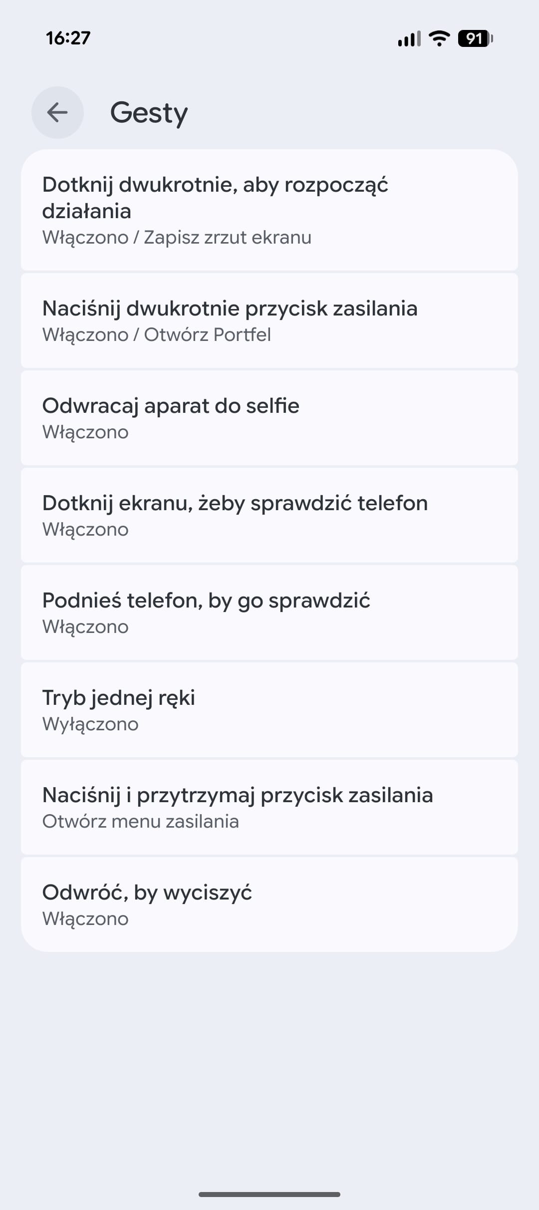This screenshot has height=1210, width=539.
Task: Tap the clock showing 16:27
Action: 68,38
